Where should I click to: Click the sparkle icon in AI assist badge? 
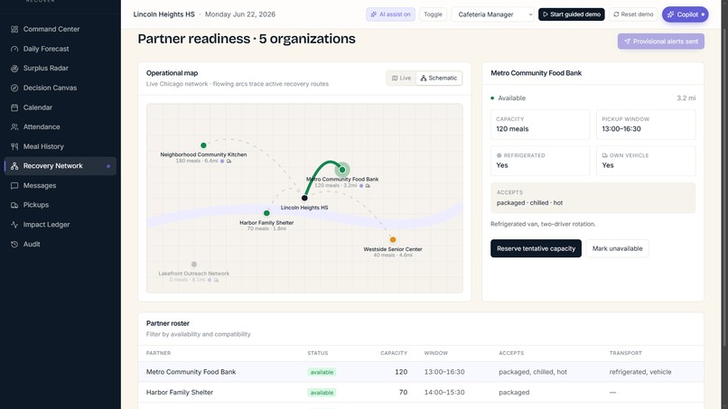click(374, 14)
